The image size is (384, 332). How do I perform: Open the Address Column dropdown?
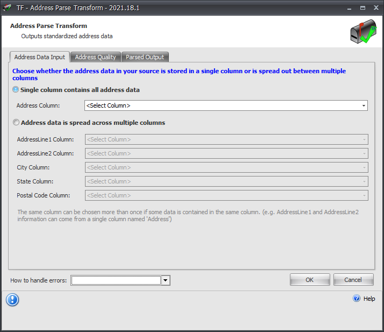(x=226, y=105)
